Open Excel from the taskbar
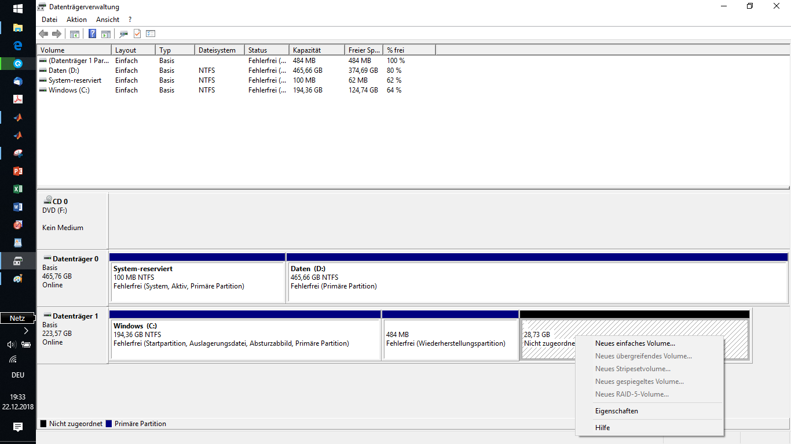 18,189
